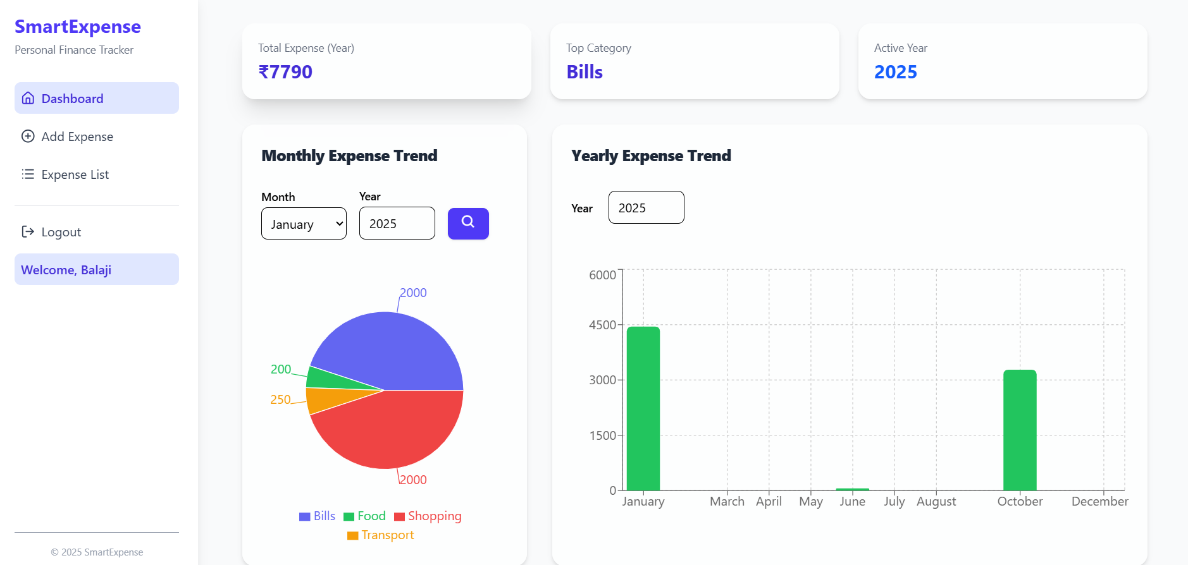Viewport: 1188px width, 565px height.
Task: Click the Add Expense plus icon
Action: click(x=28, y=136)
